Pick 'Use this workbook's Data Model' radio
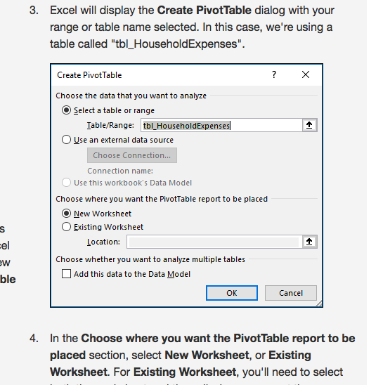This screenshot has height=385, width=383. [x=66, y=183]
